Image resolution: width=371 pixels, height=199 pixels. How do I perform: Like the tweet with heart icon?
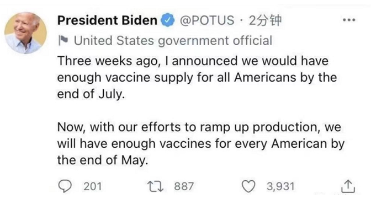click(x=248, y=186)
